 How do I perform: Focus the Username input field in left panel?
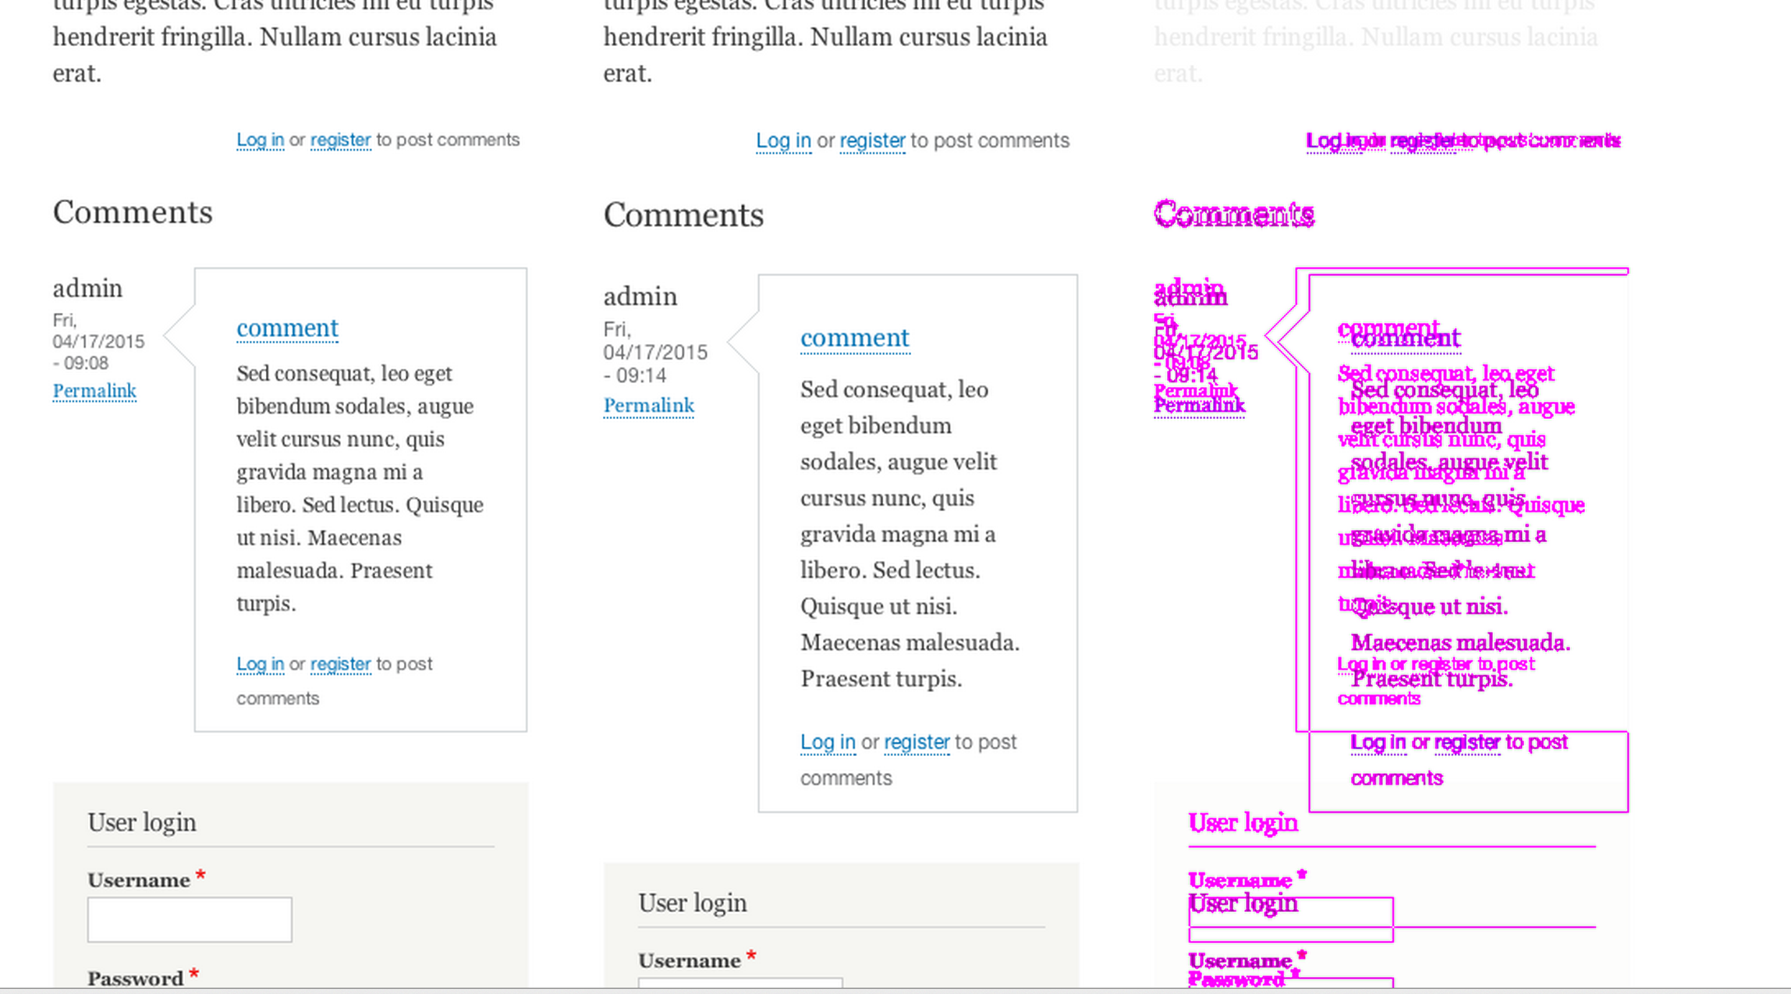[x=190, y=919]
